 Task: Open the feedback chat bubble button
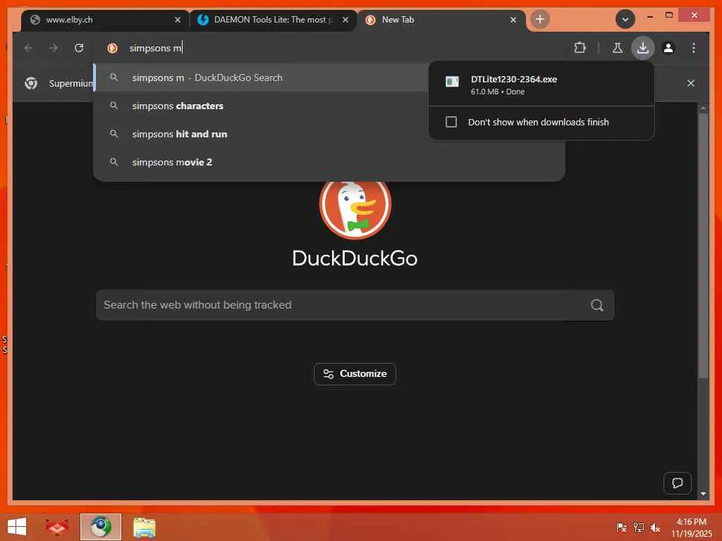[x=677, y=483]
